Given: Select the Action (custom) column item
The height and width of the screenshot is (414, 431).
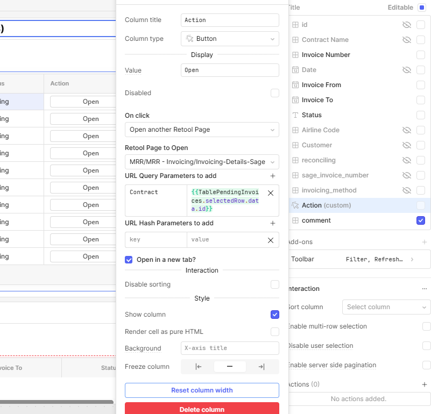Looking at the screenshot, I should [x=327, y=205].
